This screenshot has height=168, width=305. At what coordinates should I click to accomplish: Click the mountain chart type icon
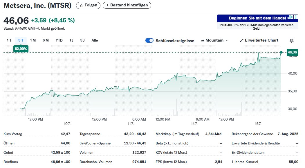click(x=203, y=40)
